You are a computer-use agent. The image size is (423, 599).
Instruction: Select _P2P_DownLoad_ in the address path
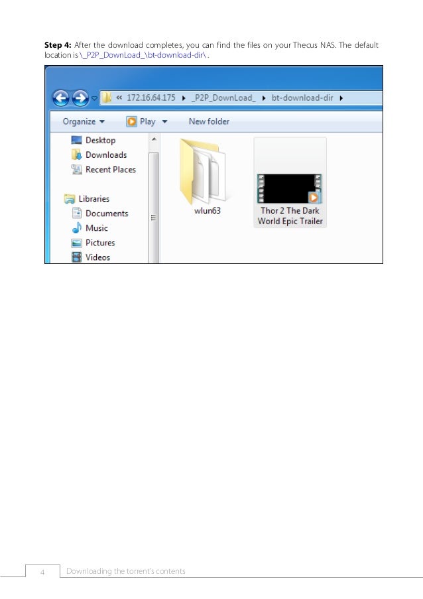click(223, 98)
